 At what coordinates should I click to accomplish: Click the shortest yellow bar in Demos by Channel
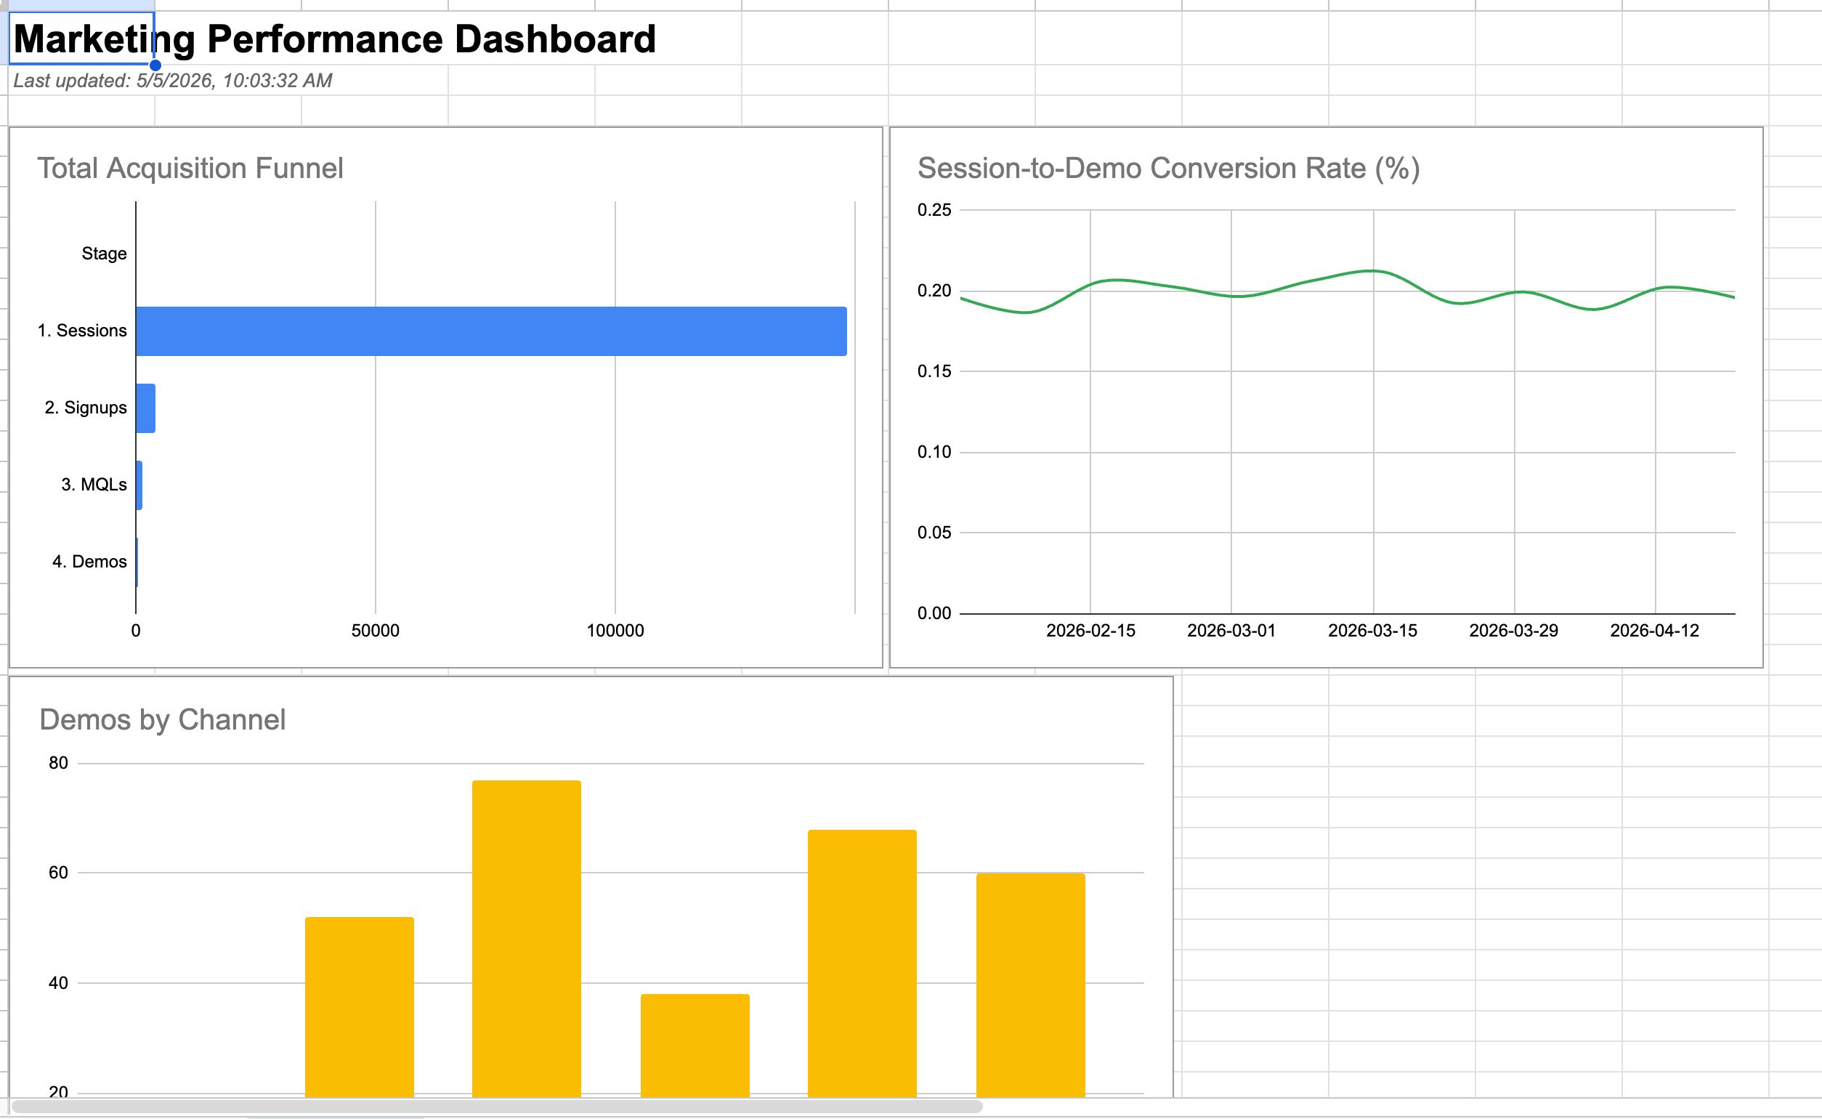tap(695, 1045)
